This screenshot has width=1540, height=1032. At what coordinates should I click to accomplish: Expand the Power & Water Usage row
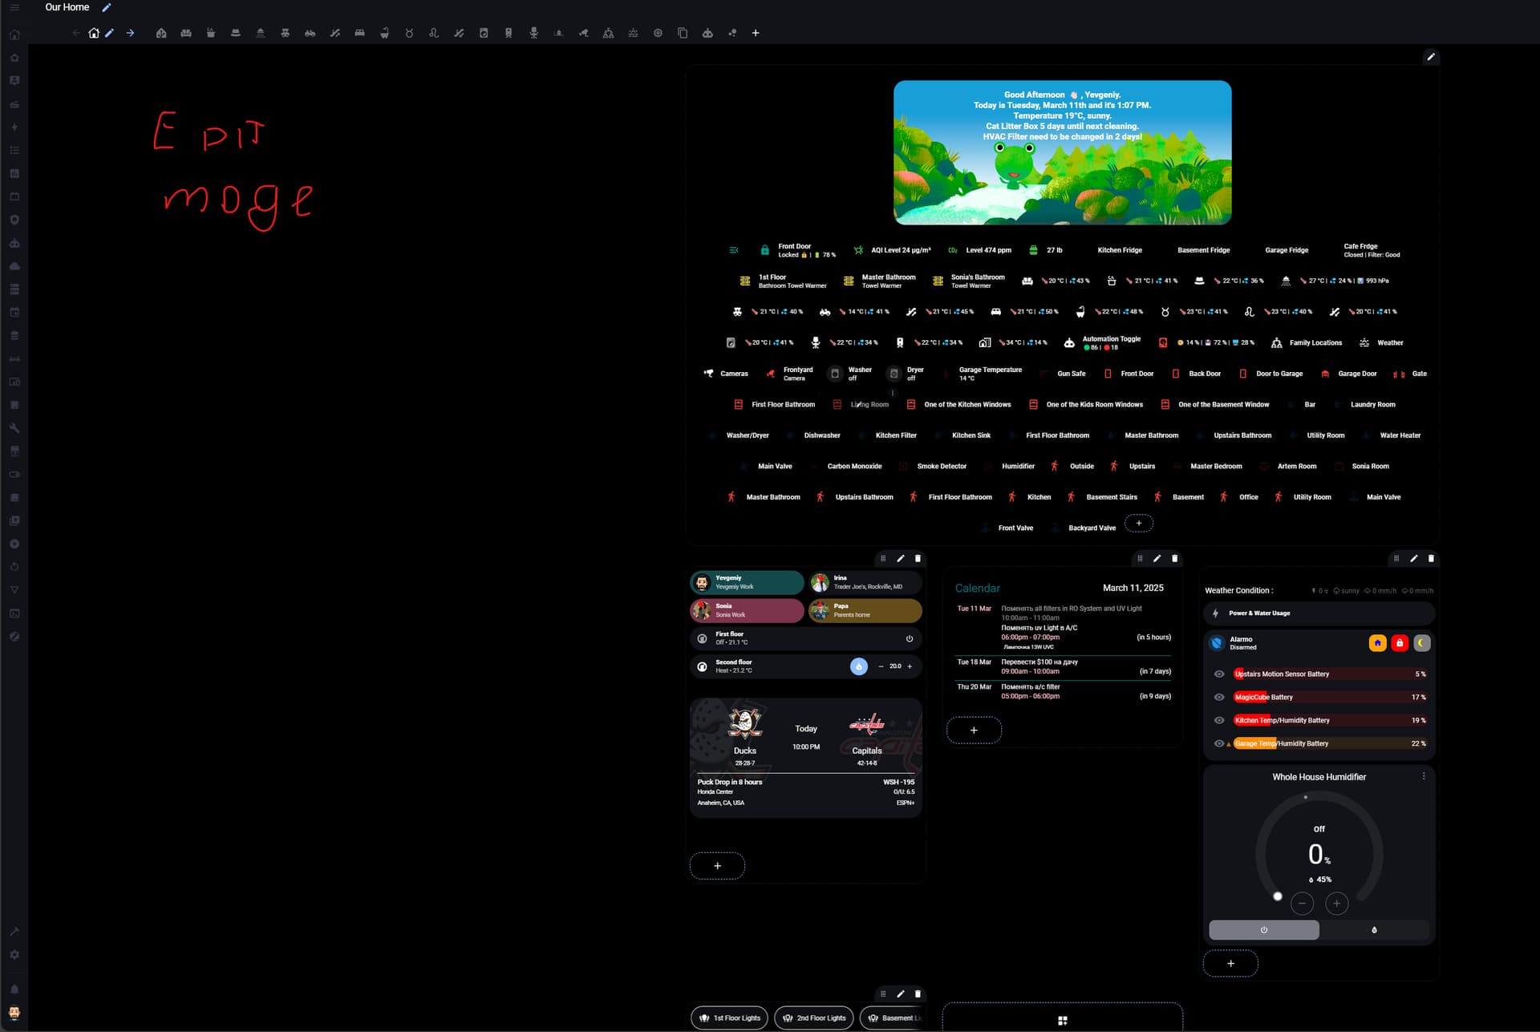(1319, 613)
